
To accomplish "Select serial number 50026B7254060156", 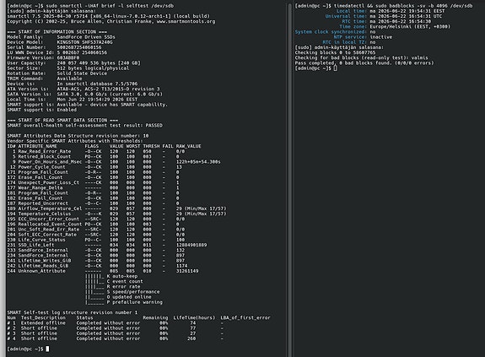I will (79, 47).
